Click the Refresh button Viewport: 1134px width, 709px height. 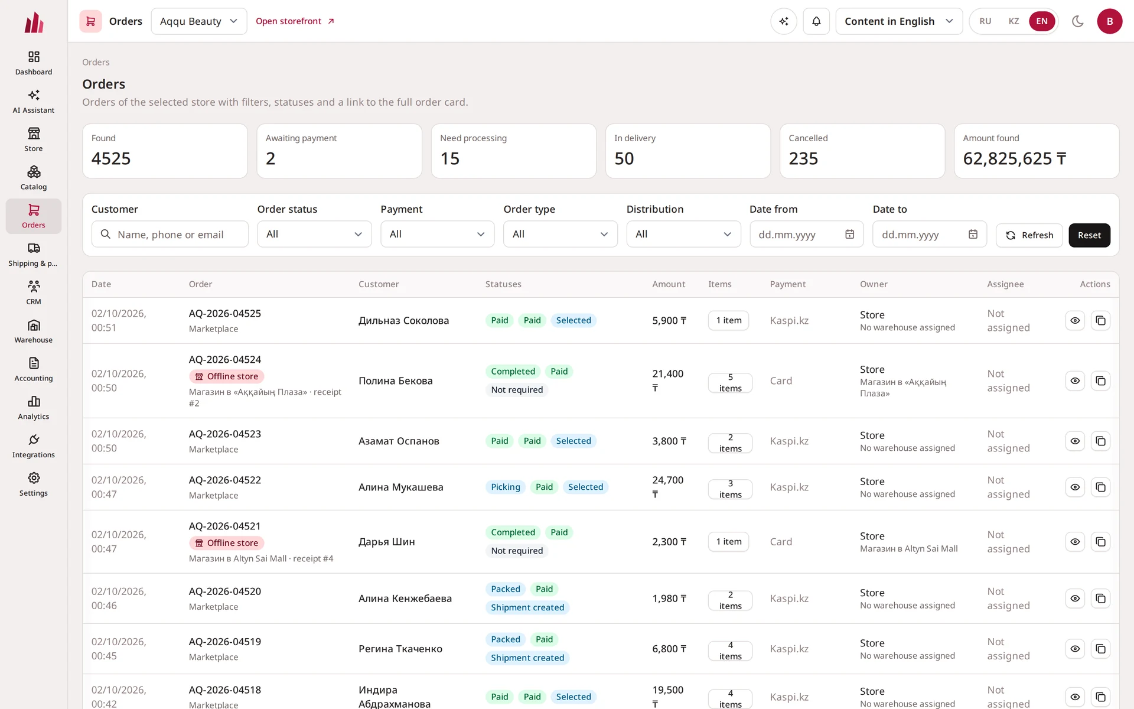click(1029, 235)
